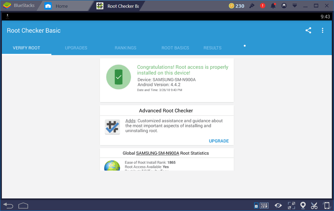Viewport: 334px width, 211px height.
Task: Click the SAMSUNG-SM-N900A link in Root Statistics
Action: pyautogui.click(x=158, y=153)
